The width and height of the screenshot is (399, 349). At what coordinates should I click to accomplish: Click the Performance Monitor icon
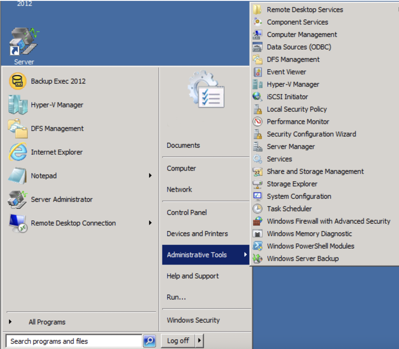tap(257, 121)
